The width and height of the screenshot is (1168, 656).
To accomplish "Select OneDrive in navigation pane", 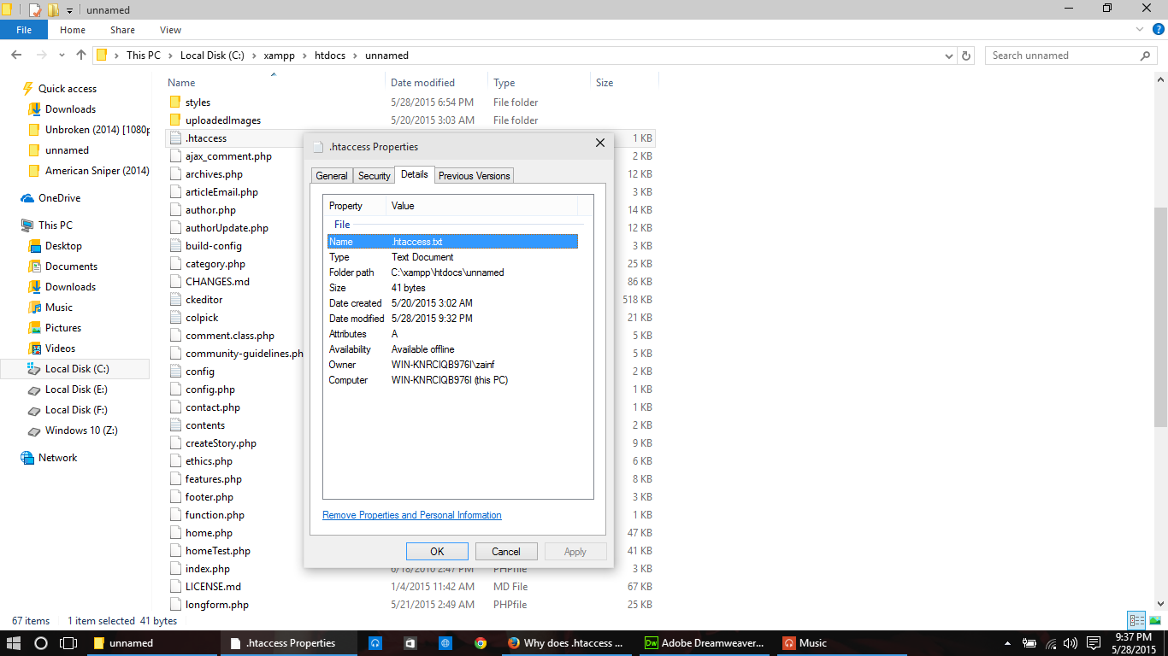I will point(59,198).
